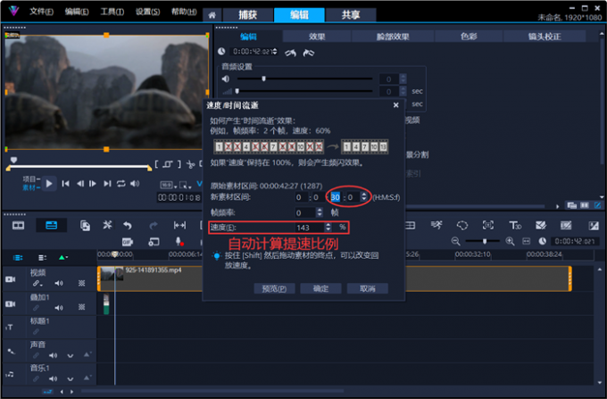Image resolution: width=607 pixels, height=399 pixels.
Task: Open the 色彩 options tab
Action: pyautogui.click(x=469, y=37)
